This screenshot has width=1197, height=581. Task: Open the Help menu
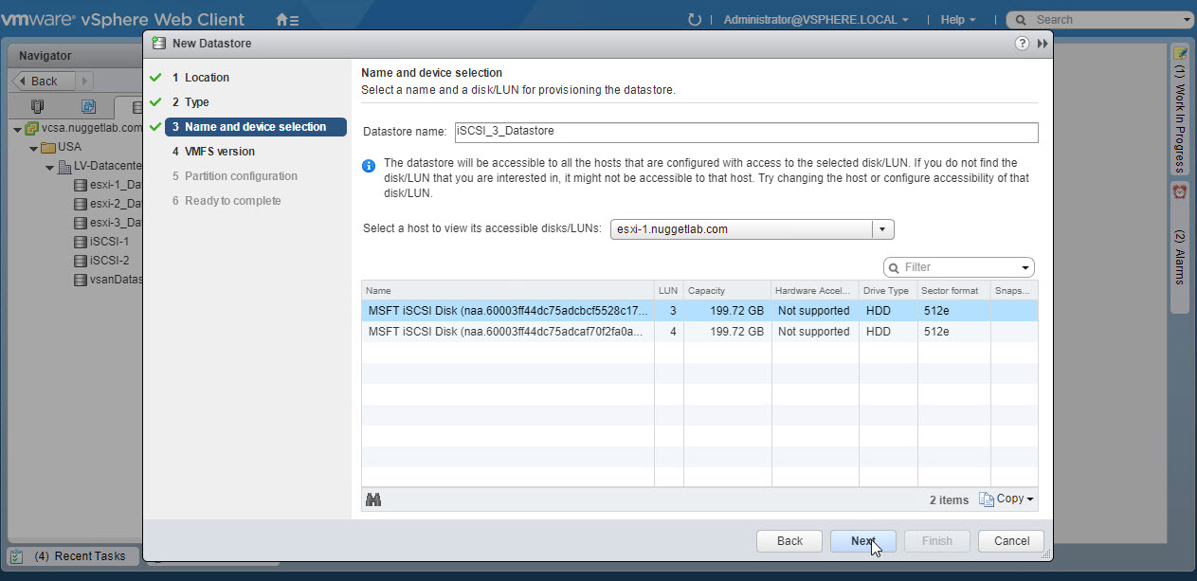pyautogui.click(x=957, y=19)
